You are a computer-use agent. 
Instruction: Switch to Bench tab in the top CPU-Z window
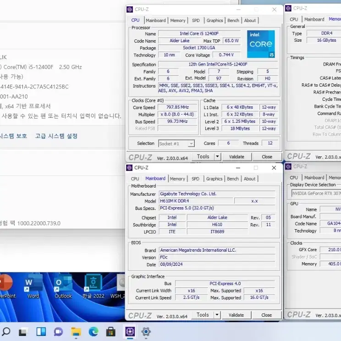(233, 21)
